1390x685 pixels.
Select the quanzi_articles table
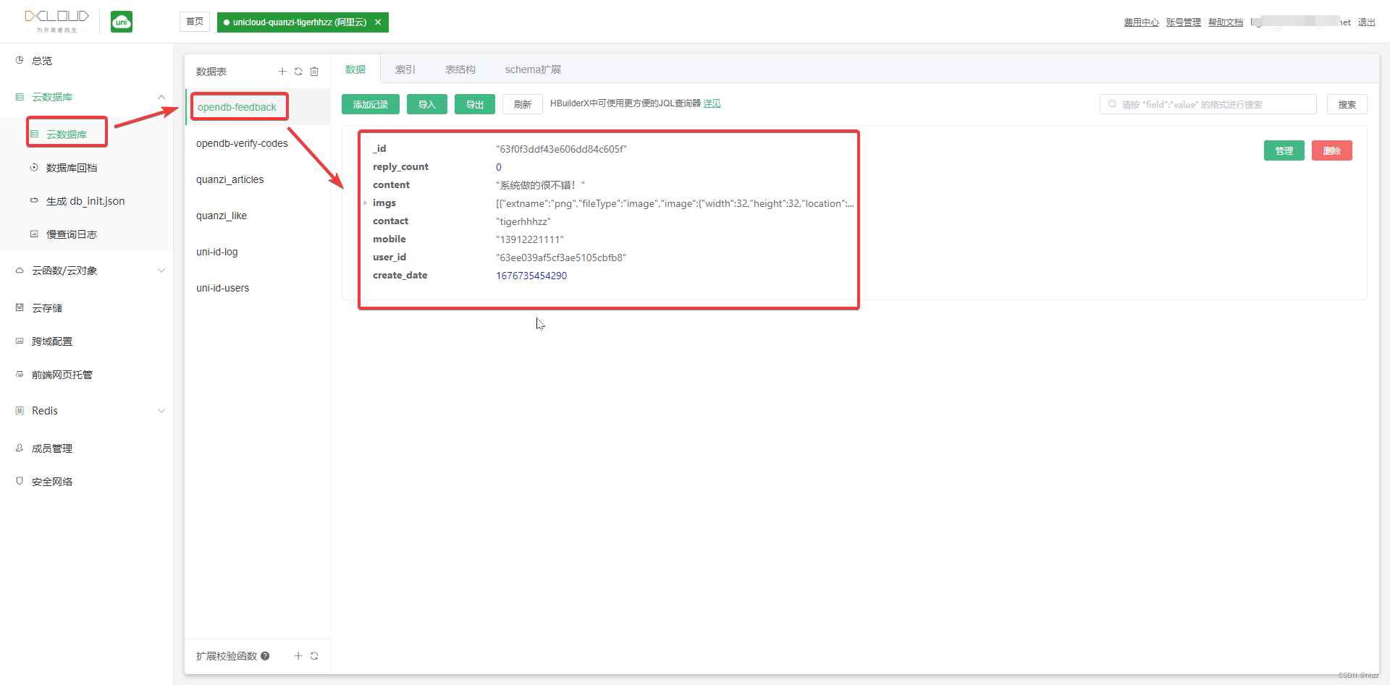point(258,179)
